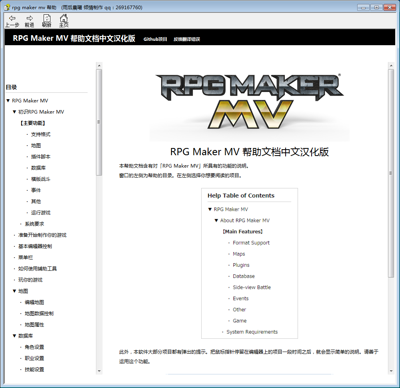Open the Format Support link
The height and width of the screenshot is (388, 400).
pyautogui.click(x=251, y=243)
